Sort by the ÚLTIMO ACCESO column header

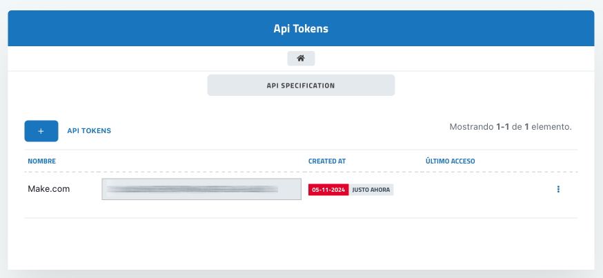[x=451, y=161]
